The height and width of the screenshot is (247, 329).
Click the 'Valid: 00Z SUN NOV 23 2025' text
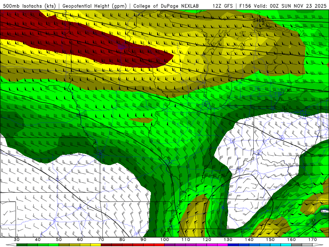[290, 6]
